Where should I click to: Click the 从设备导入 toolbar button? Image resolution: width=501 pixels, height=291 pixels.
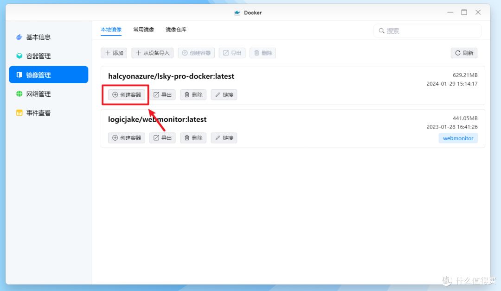(x=153, y=53)
